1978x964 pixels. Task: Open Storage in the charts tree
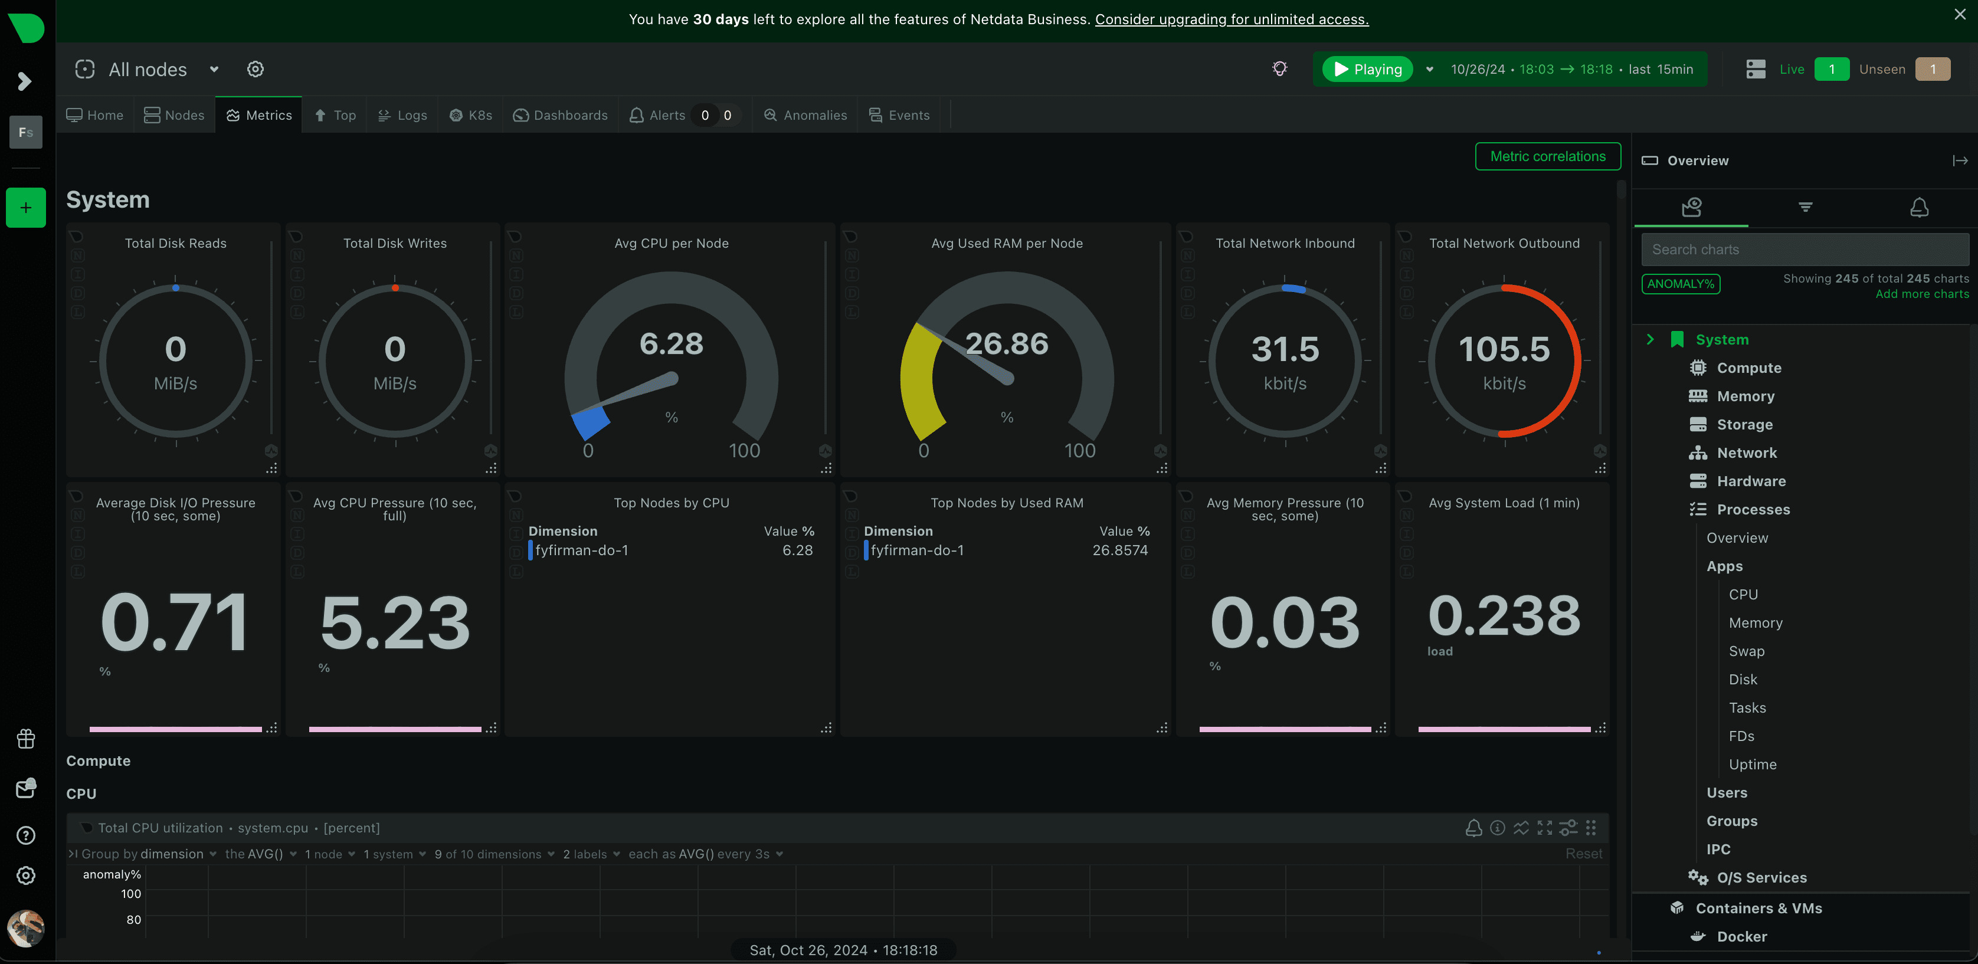[1744, 424]
